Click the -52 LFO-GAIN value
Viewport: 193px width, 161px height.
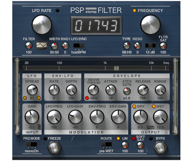(75, 127)
